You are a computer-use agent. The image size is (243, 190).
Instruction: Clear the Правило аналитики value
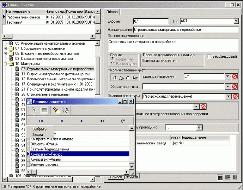(235, 96)
